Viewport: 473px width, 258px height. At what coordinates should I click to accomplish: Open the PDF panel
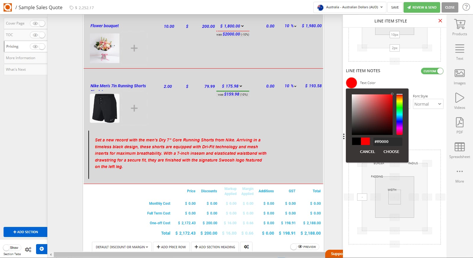[x=459, y=126]
